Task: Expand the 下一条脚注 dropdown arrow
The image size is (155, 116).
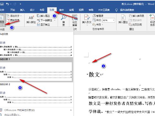Action: click(55, 20)
